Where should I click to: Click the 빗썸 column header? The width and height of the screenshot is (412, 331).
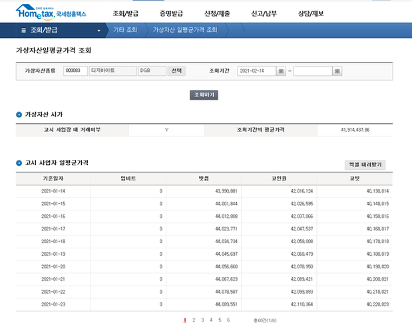click(x=204, y=178)
